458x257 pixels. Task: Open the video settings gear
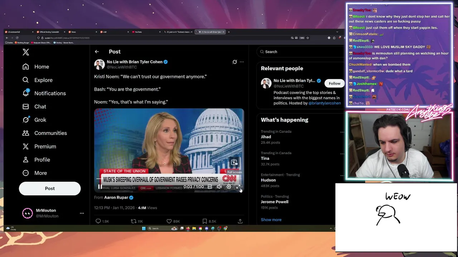coord(229,187)
